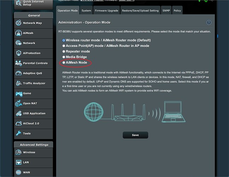
Task: Select Access Point(AP) mode radio button
Action: pyautogui.click(x=64, y=46)
